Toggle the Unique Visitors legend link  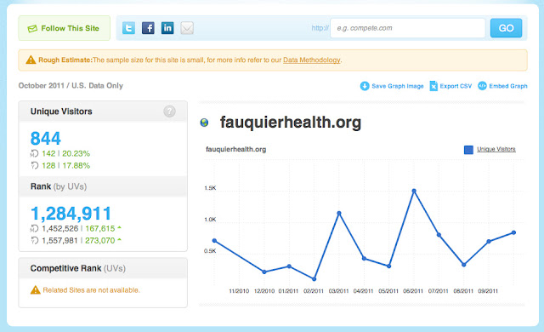click(496, 149)
